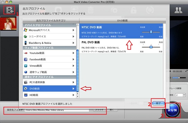Click the DVD disc icon
This screenshot has height=123, width=188.
pos(26,89)
